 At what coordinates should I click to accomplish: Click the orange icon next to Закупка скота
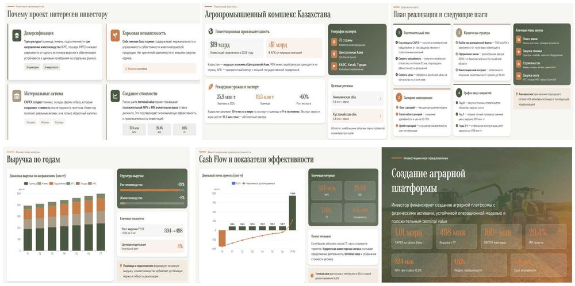(519, 76)
